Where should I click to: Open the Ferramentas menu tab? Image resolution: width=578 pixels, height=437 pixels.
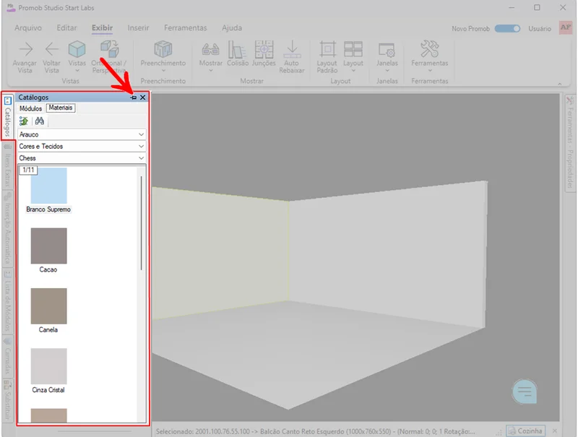(185, 28)
